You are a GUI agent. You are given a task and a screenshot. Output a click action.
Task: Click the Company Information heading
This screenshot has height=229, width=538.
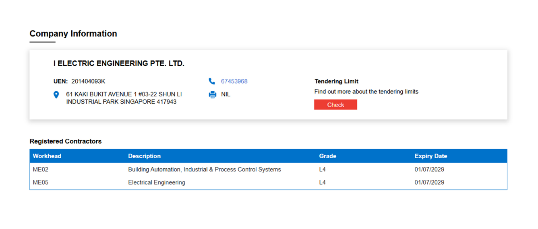point(73,34)
